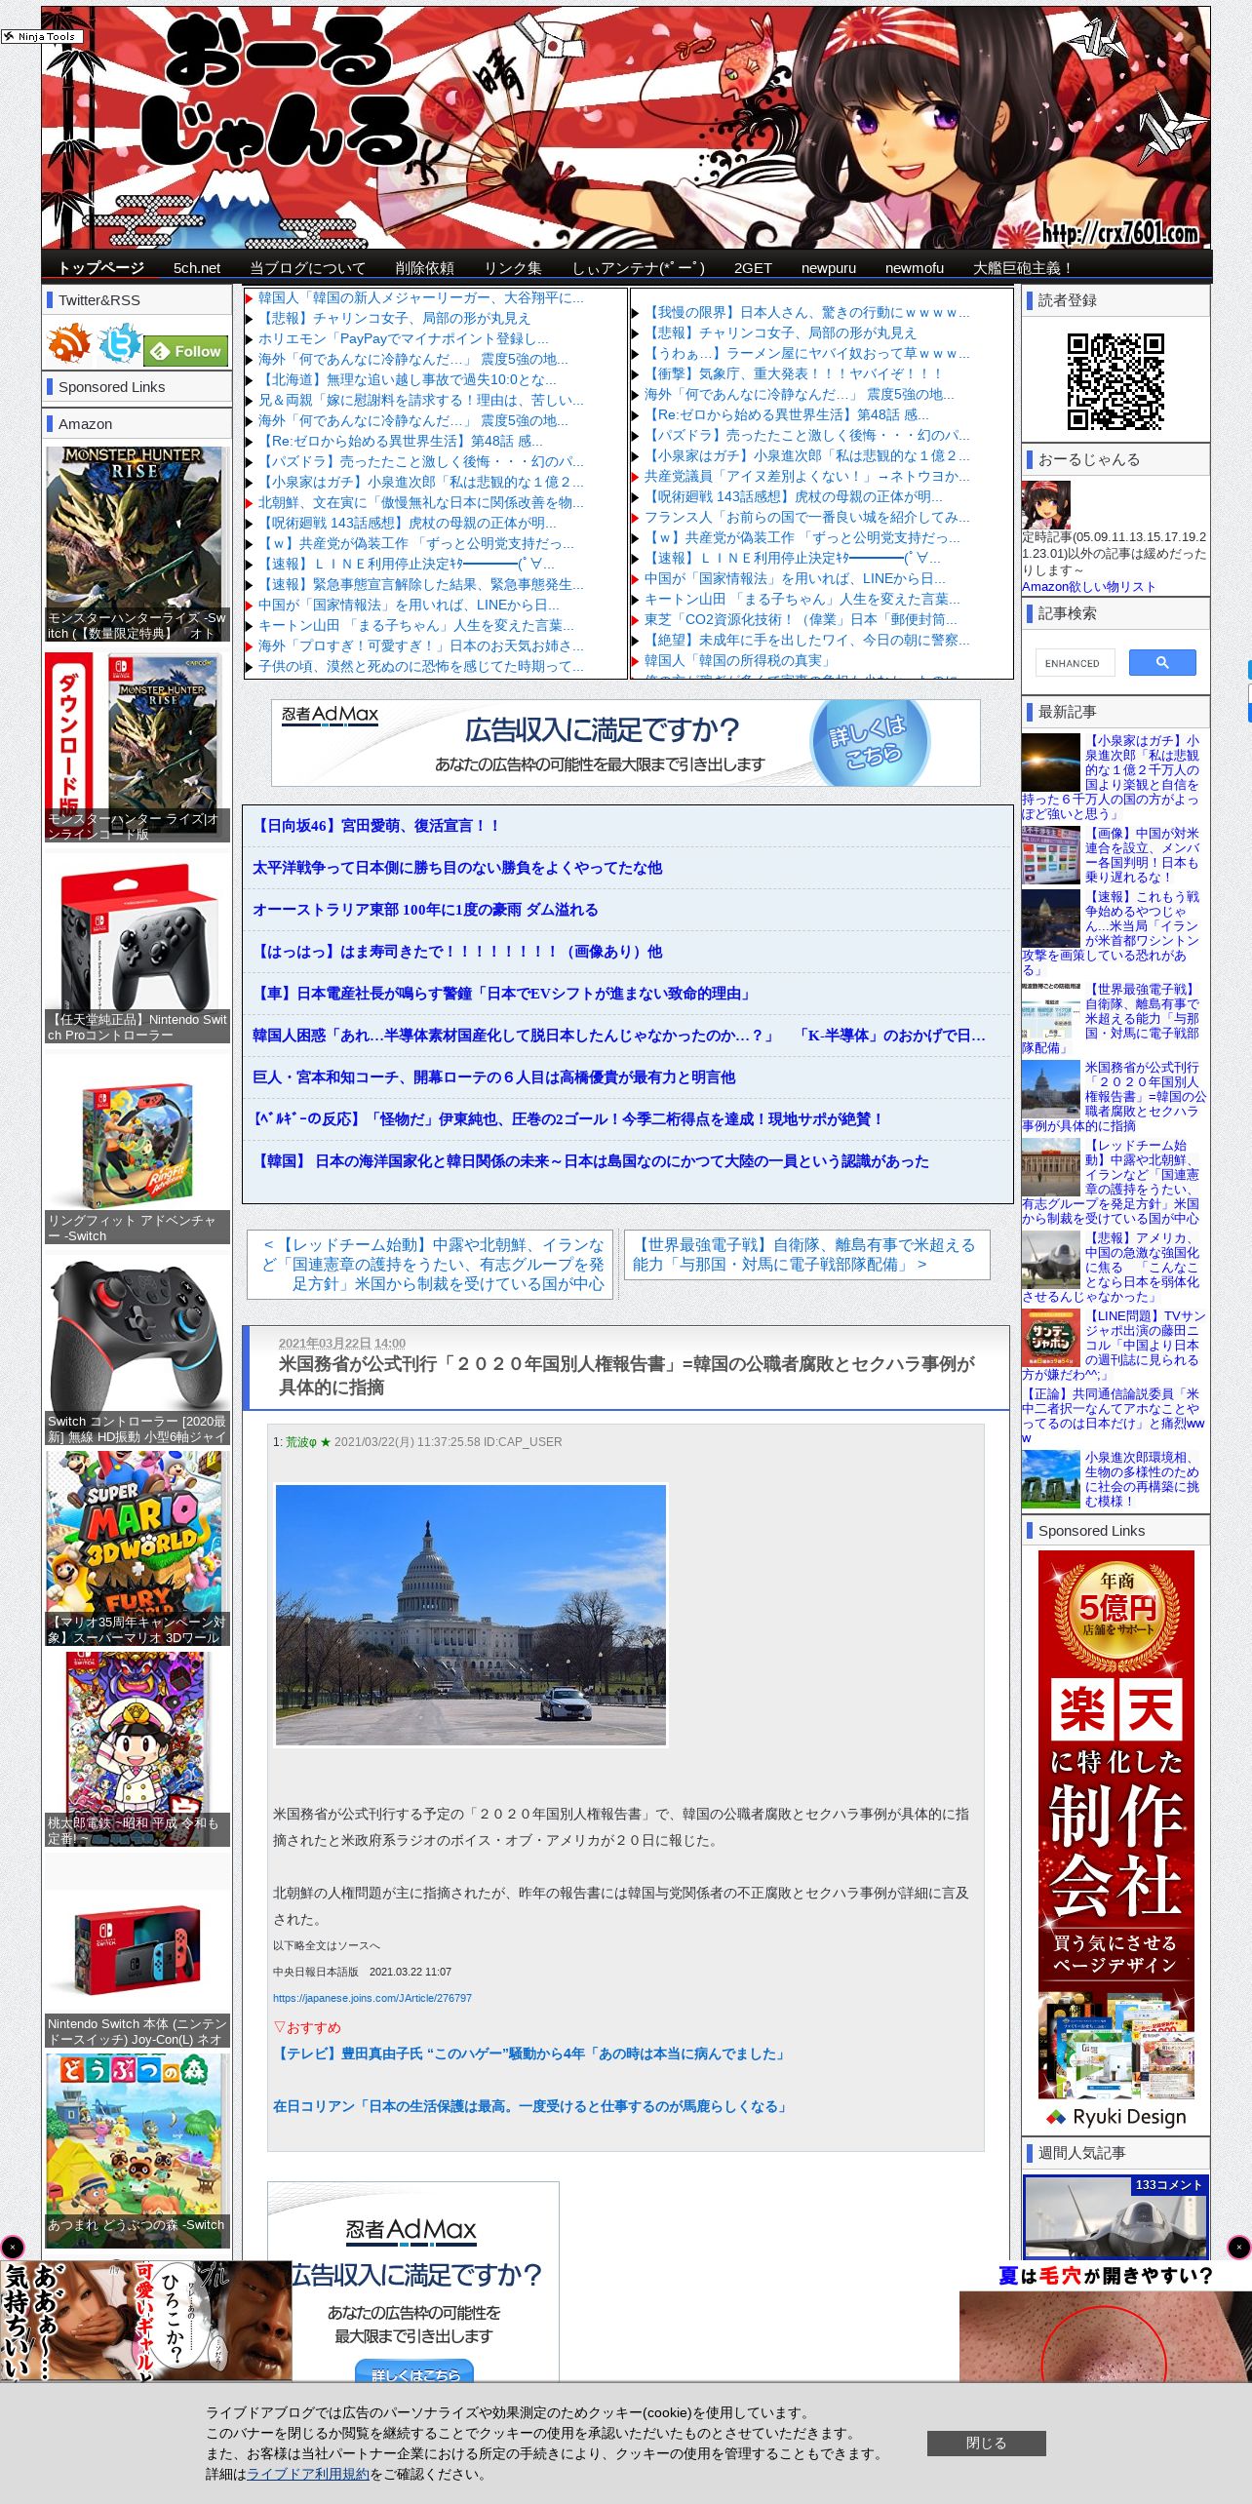Viewport: 1252px width, 2504px height.
Task: Open 気象庁、重大発表 headline
Action: coord(793,373)
